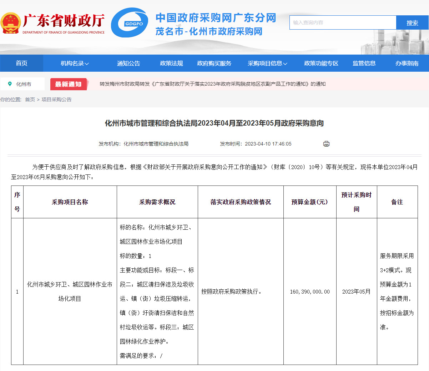Open the 通知公告 menu item
This screenshot has height=371, width=429.
(128, 63)
